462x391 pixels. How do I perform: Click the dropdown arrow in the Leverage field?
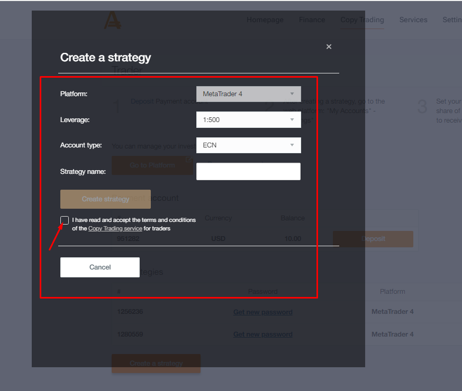pos(292,120)
